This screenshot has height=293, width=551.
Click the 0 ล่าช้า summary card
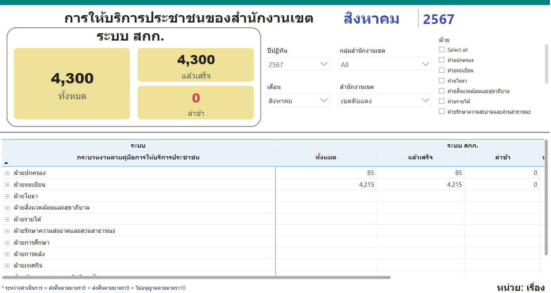click(195, 103)
